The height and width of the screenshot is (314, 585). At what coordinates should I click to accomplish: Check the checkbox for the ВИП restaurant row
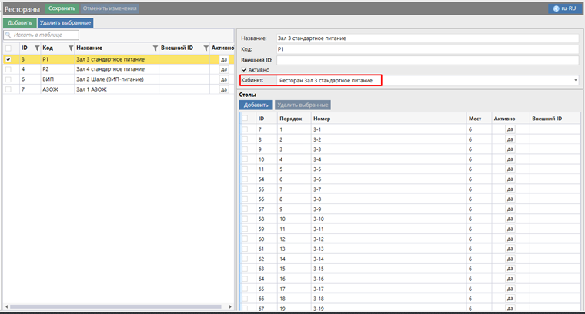pos(8,78)
